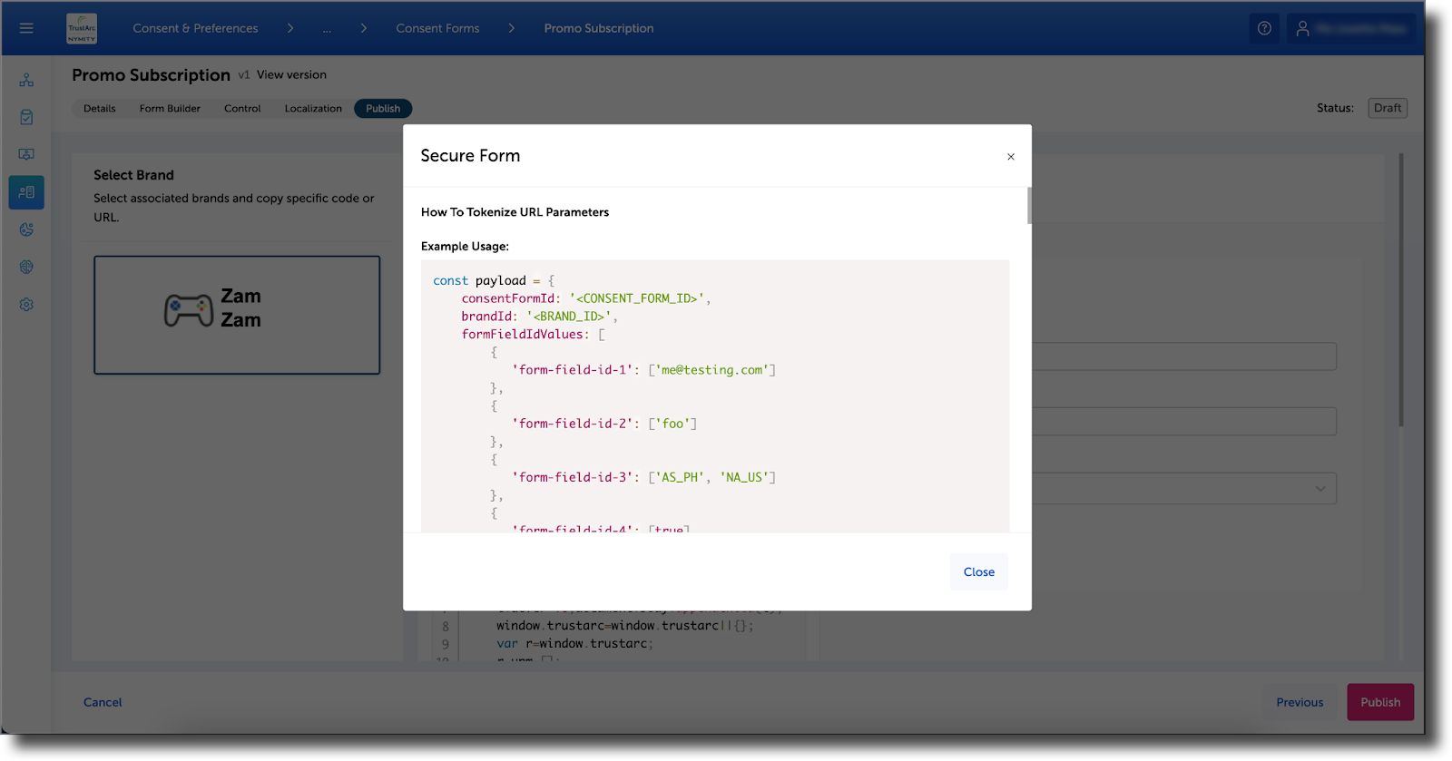
Task: Open the hamburger navigation menu
Action: [x=26, y=28]
